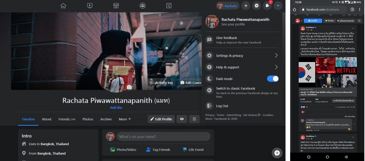
Task: Open the three-dot menu on first DroidSans post
Action: tap(353, 28)
